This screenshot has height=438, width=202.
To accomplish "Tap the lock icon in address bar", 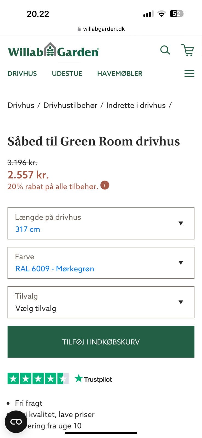I will point(79,29).
